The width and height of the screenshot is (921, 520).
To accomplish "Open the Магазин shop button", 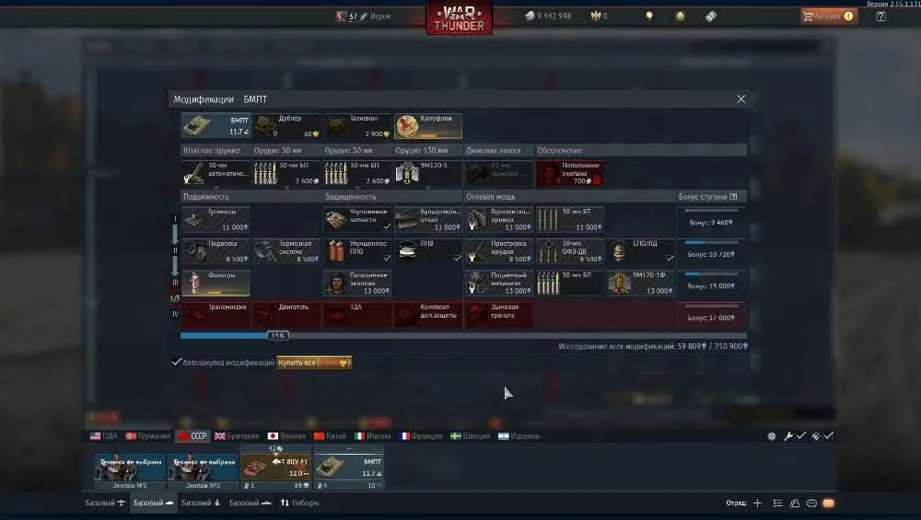I will pos(828,17).
